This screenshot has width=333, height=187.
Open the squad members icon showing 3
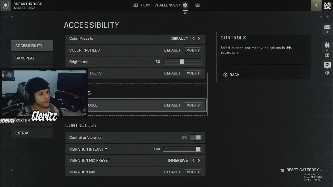(x=327, y=45)
